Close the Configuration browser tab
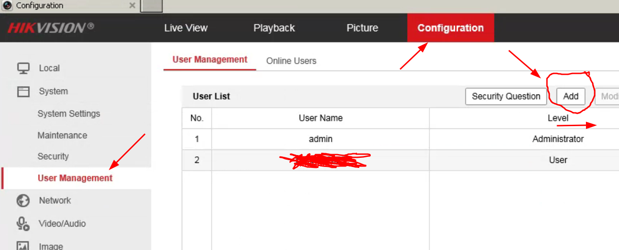Viewport: 619px width, 250px height. pos(132,6)
